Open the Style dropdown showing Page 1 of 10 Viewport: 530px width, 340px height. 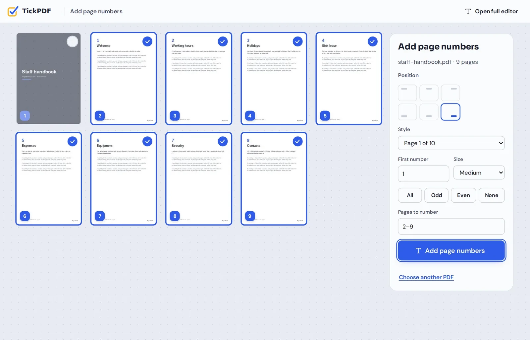pos(451,143)
